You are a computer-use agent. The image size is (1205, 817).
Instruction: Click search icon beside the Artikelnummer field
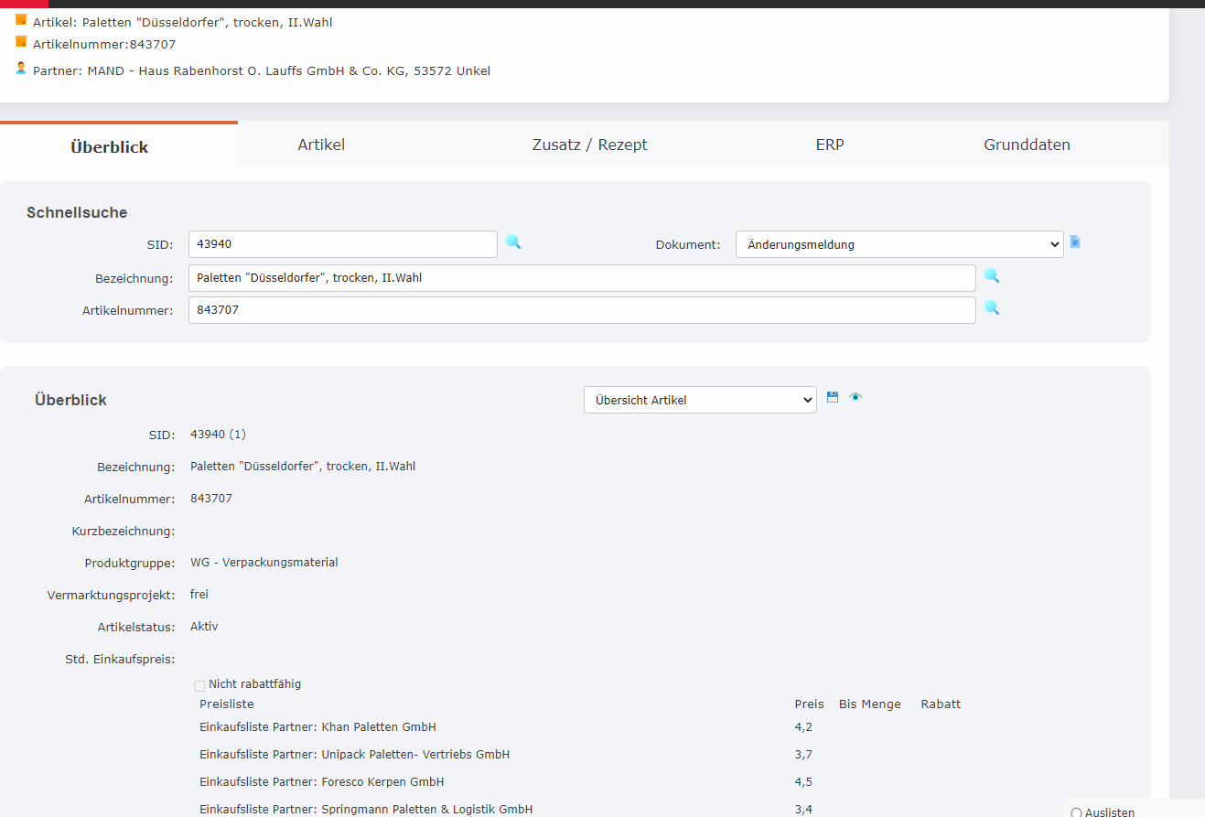point(992,308)
